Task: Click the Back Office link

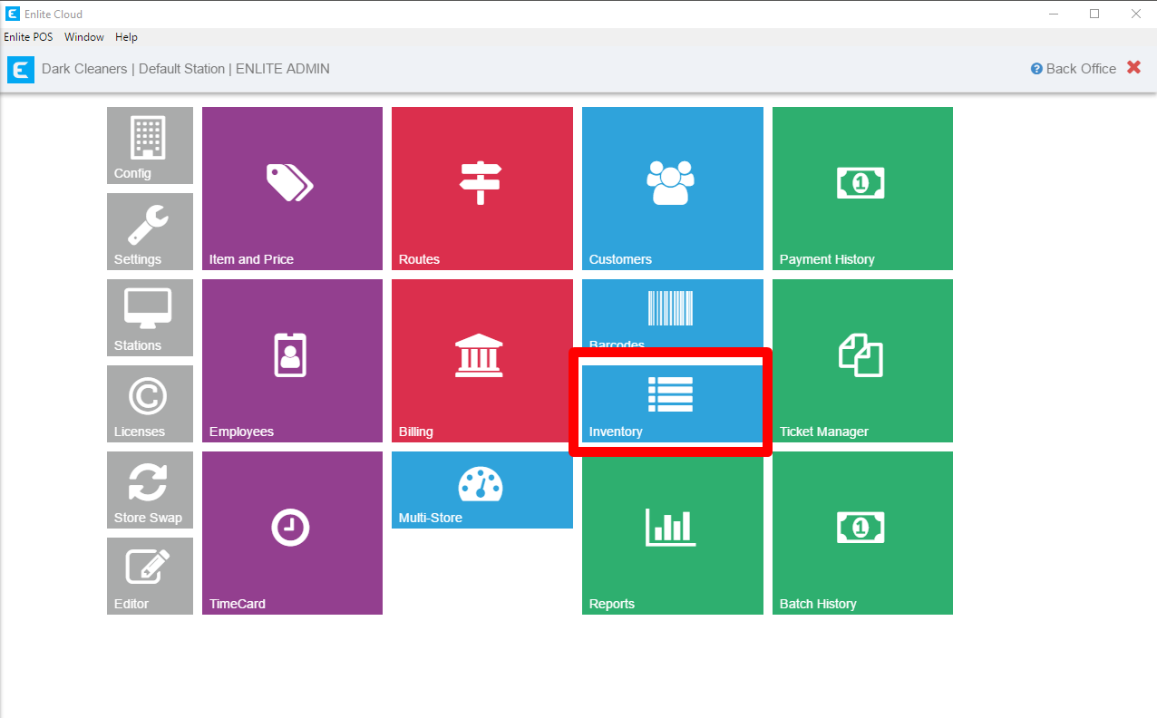Action: tap(1081, 69)
